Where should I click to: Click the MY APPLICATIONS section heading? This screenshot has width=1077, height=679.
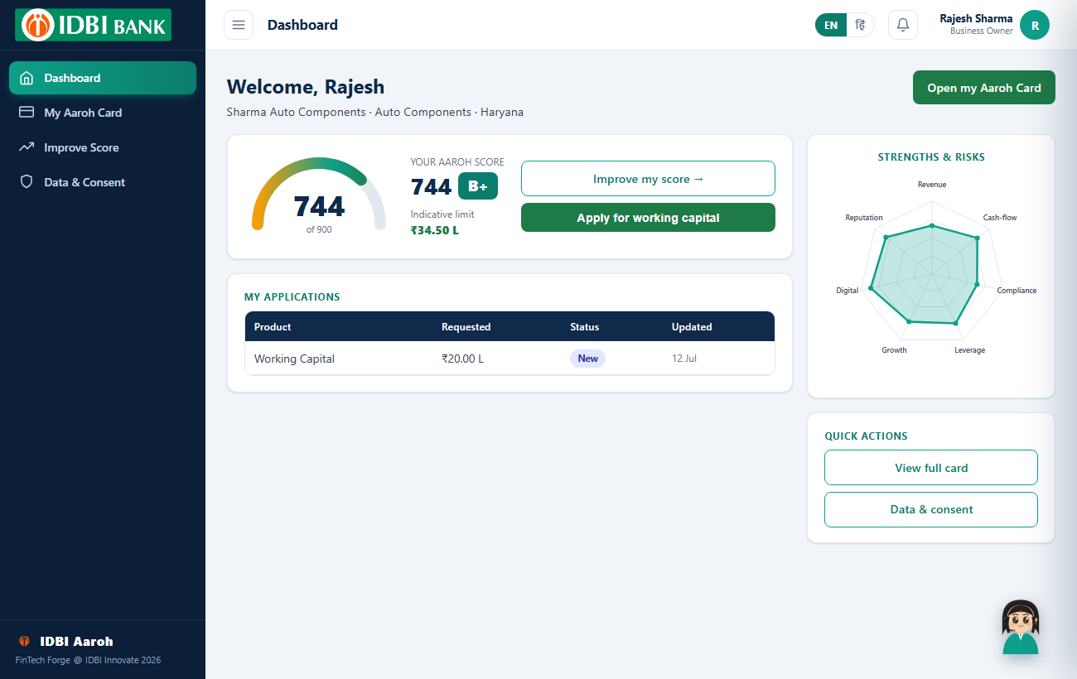(x=292, y=296)
